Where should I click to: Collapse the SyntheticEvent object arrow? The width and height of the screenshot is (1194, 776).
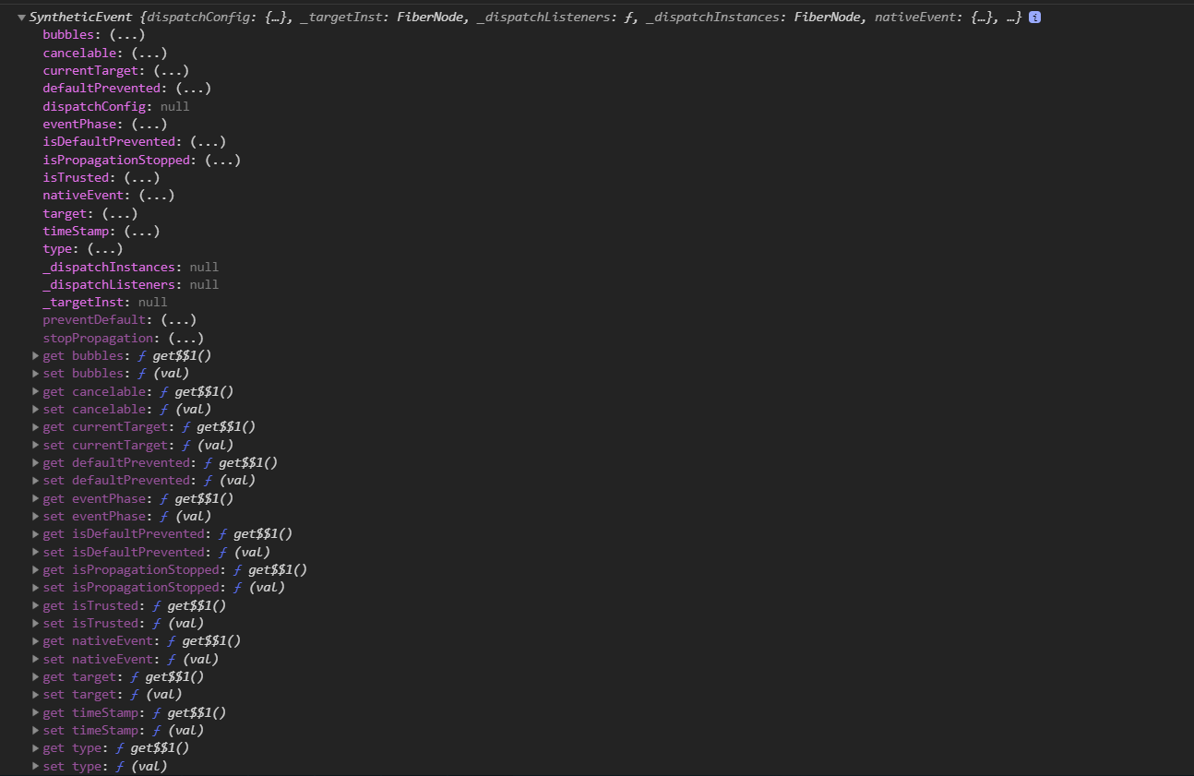pos(21,18)
